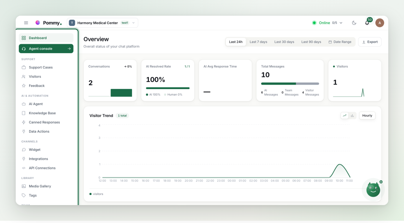The image size is (404, 223).
Task: Click Visitors card sparkline
Action: coord(348,93)
